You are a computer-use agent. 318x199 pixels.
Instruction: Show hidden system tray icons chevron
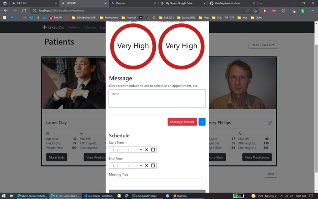(282, 196)
